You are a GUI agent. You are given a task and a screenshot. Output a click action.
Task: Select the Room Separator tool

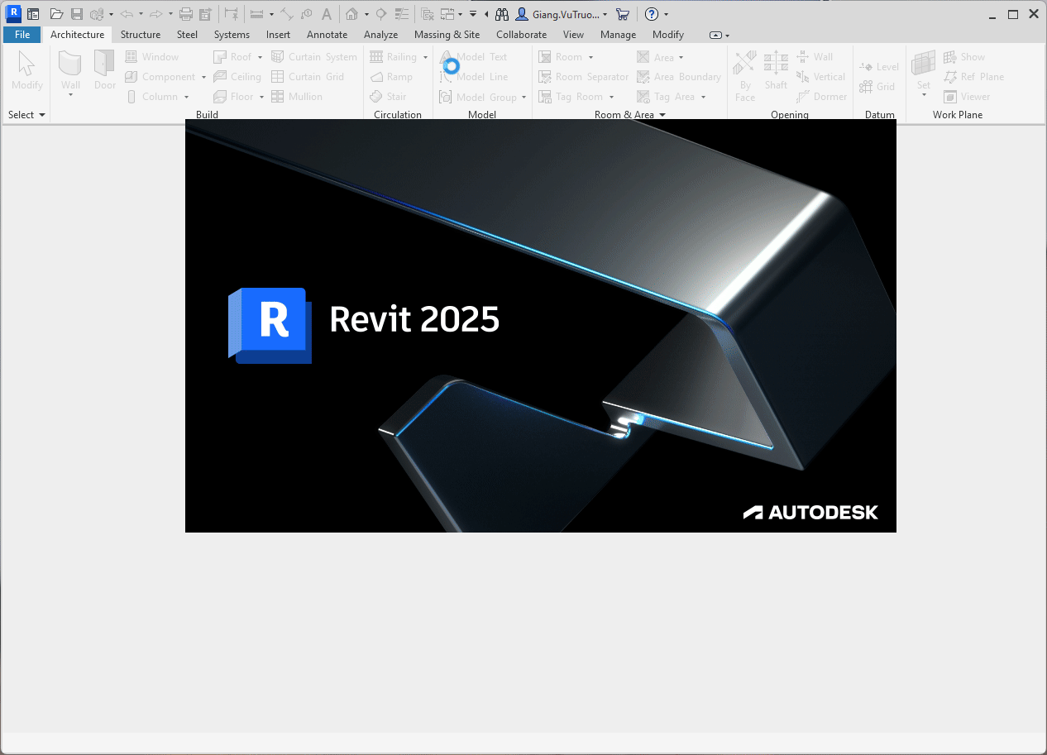[x=584, y=77]
